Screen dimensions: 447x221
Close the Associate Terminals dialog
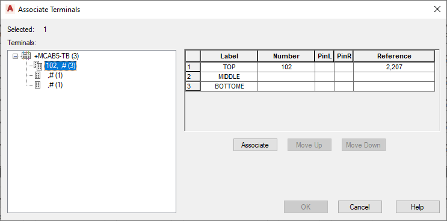point(437,10)
